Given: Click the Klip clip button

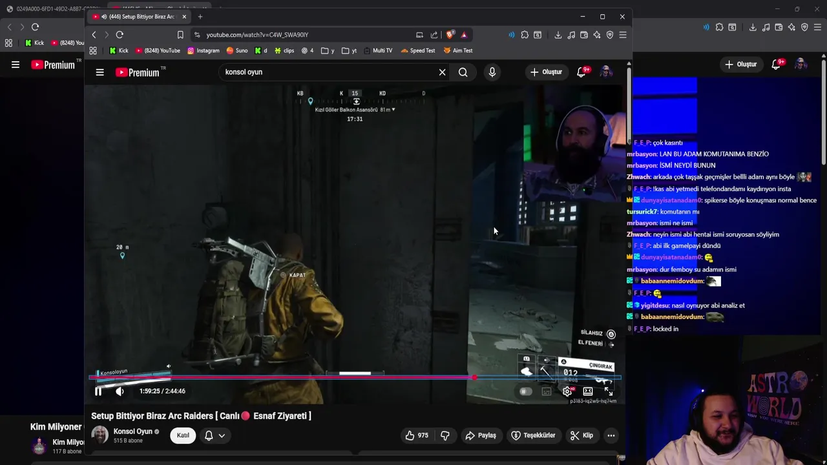Looking at the screenshot, I should point(581,436).
